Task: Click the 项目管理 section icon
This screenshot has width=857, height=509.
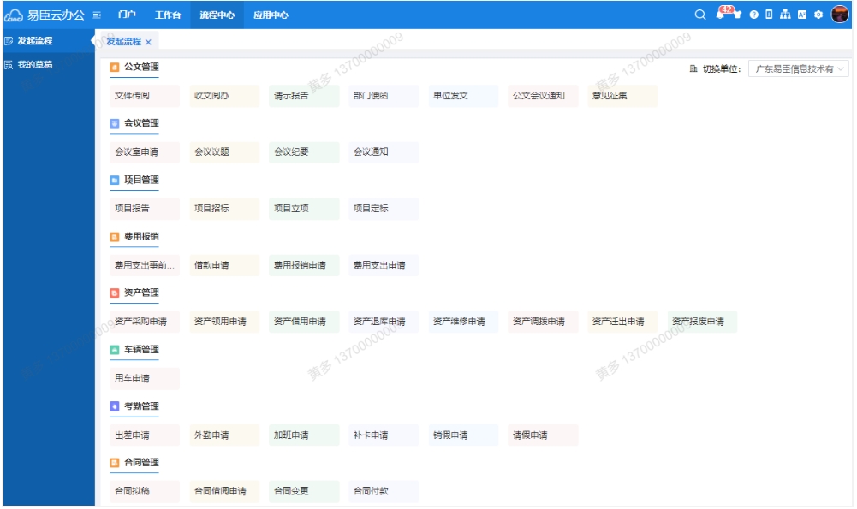Action: 115,181
